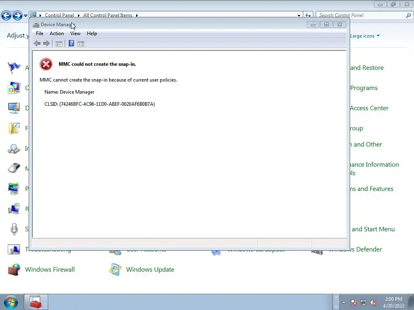Click the Personalization icon
Image resolution: width=414 pixels, height=310 pixels.
[x=14, y=189]
